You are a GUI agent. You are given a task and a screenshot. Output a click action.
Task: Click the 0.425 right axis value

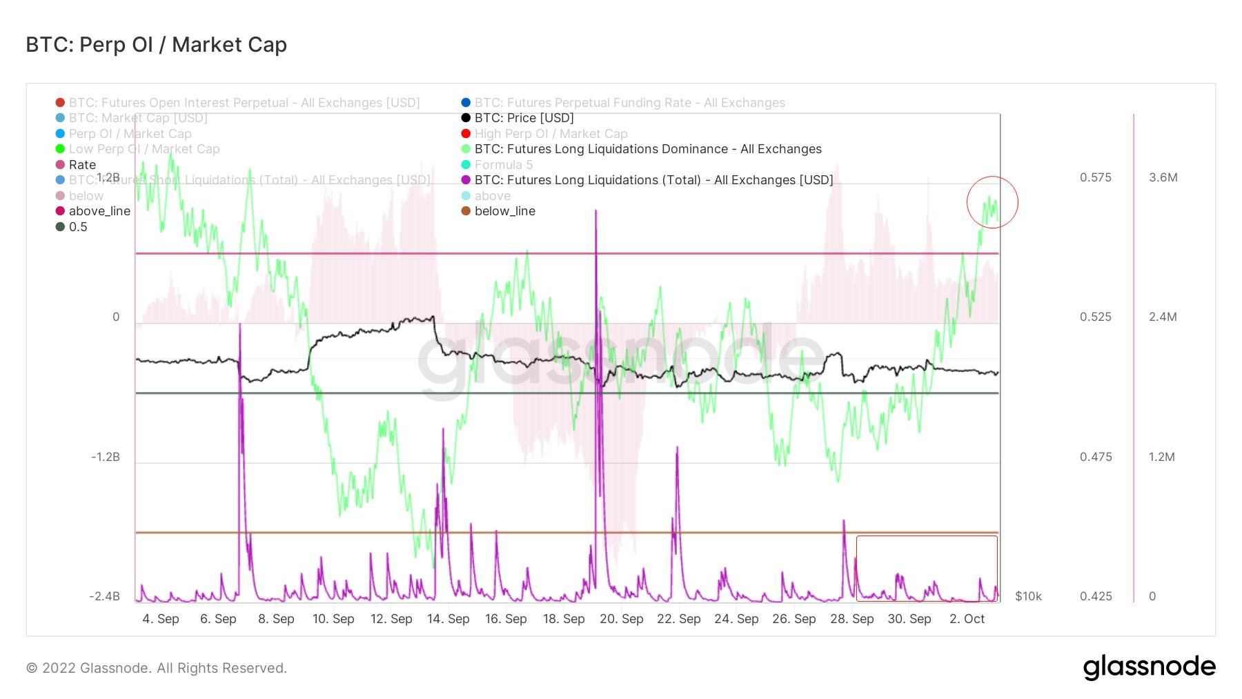pyautogui.click(x=1096, y=596)
